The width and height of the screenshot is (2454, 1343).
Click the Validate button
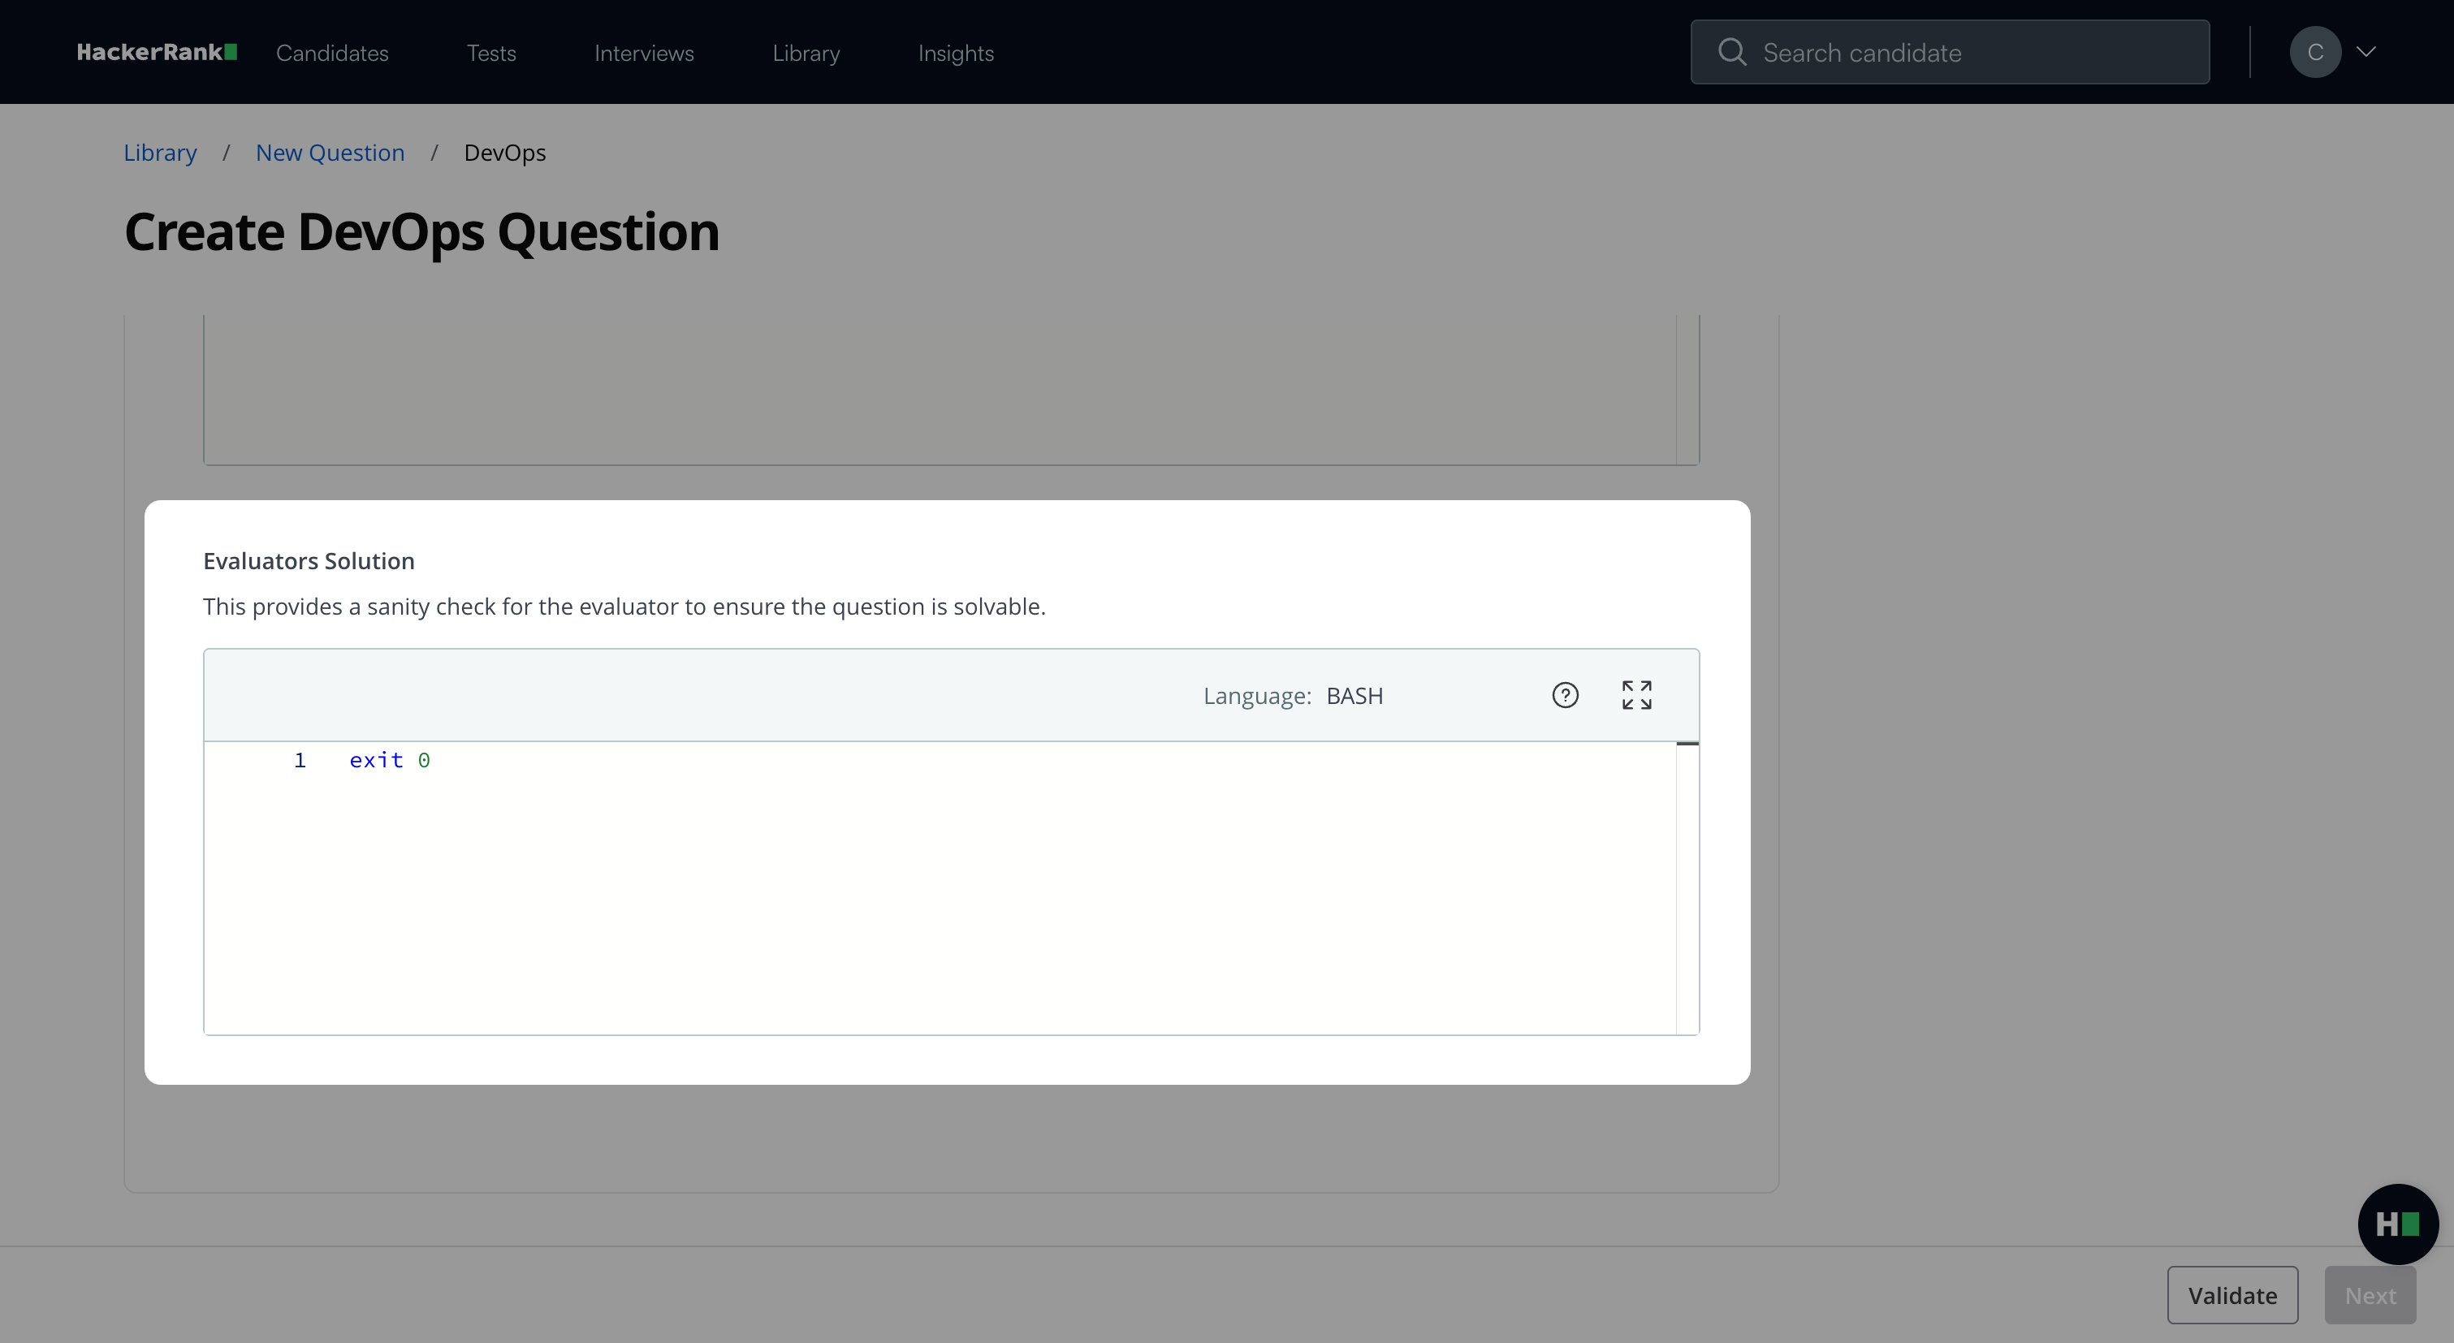pyautogui.click(x=2231, y=1295)
